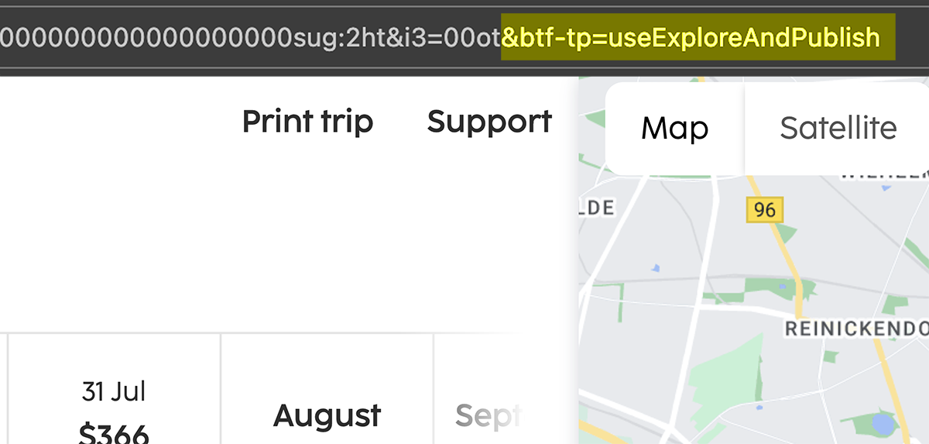Open the Support link
This screenshot has width=929, height=444.
click(489, 122)
